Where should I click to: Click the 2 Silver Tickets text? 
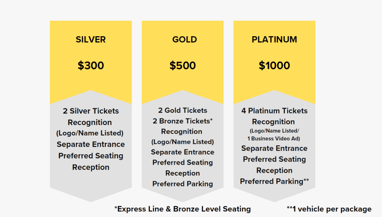(x=91, y=111)
